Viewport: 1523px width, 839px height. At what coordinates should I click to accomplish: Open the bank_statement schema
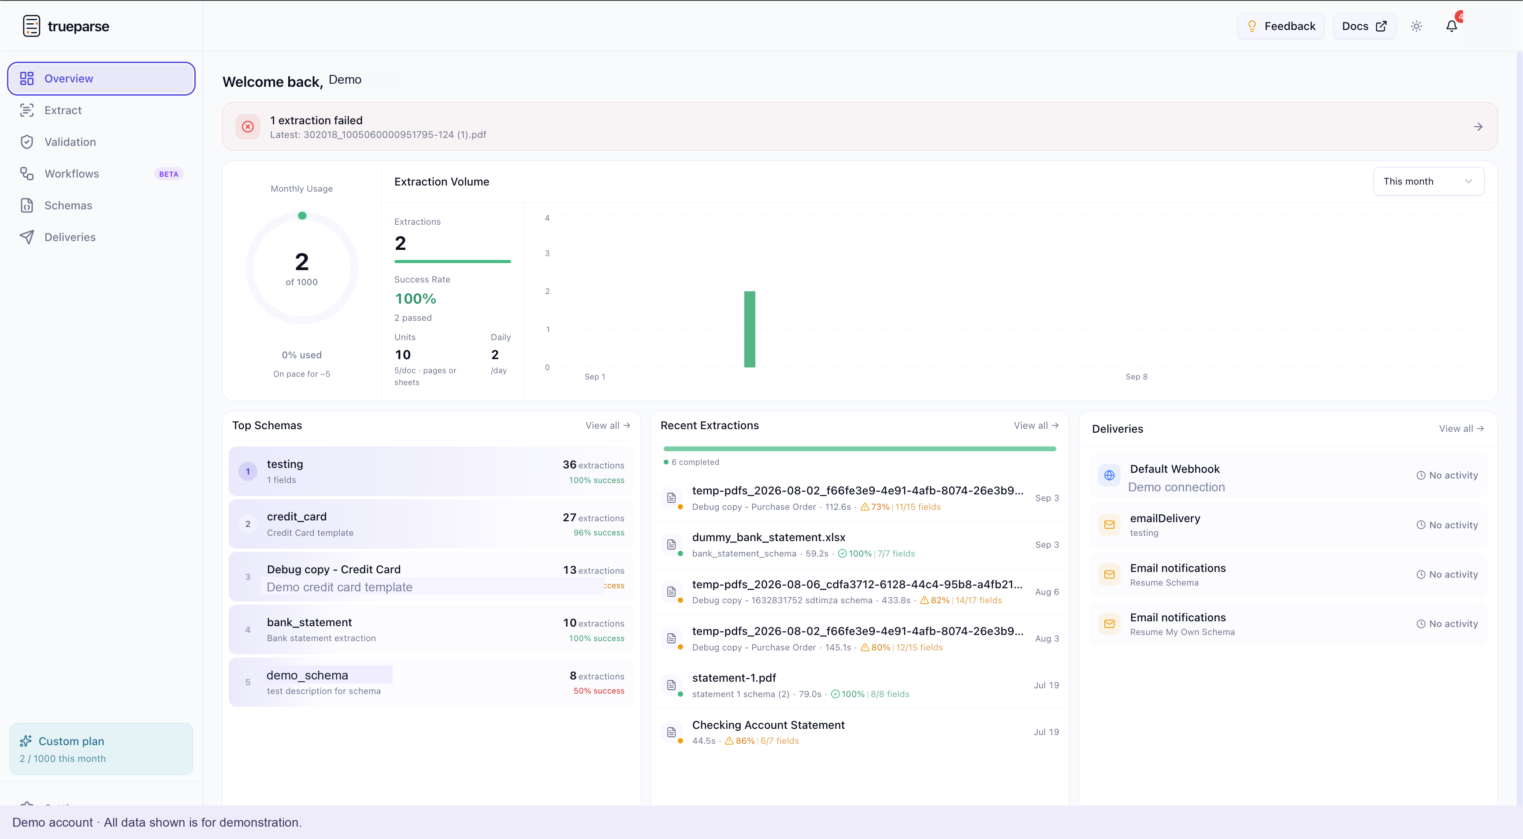431,630
